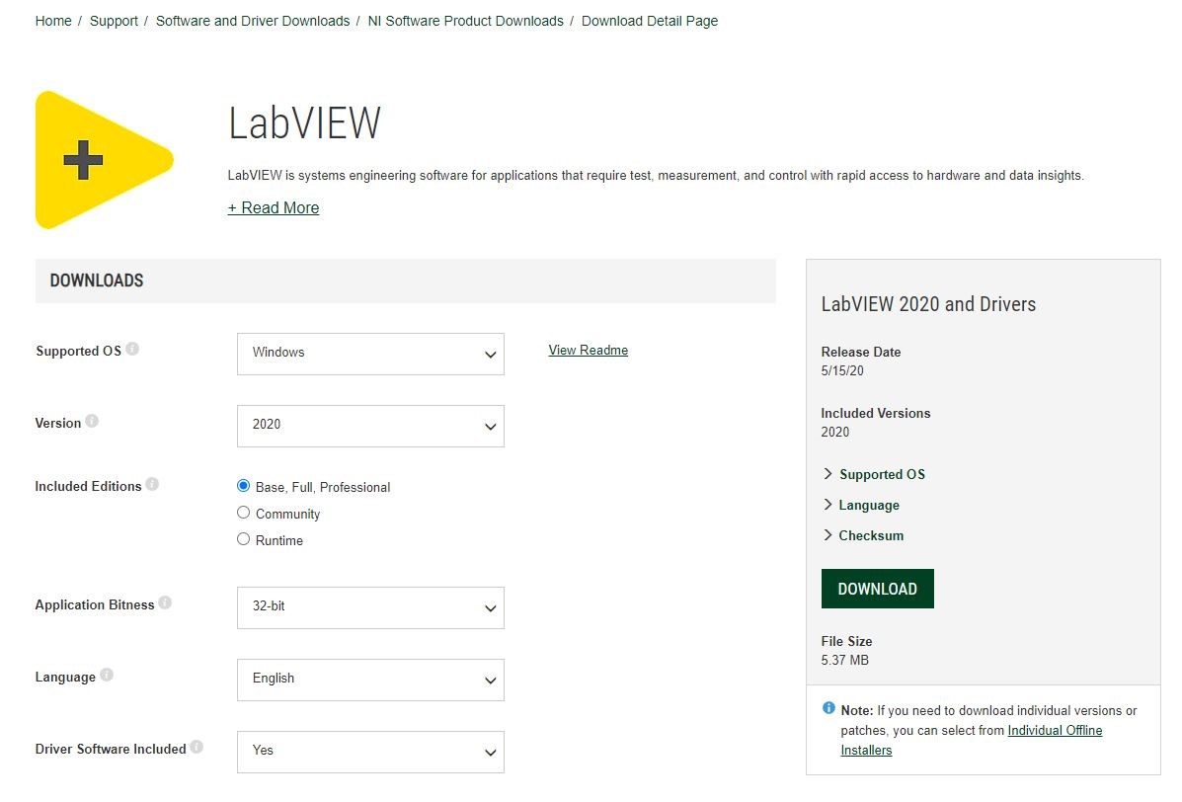Open Software and Driver Downloads breadcrumb
Viewport: 1182px width, 802px height.
pos(253,21)
